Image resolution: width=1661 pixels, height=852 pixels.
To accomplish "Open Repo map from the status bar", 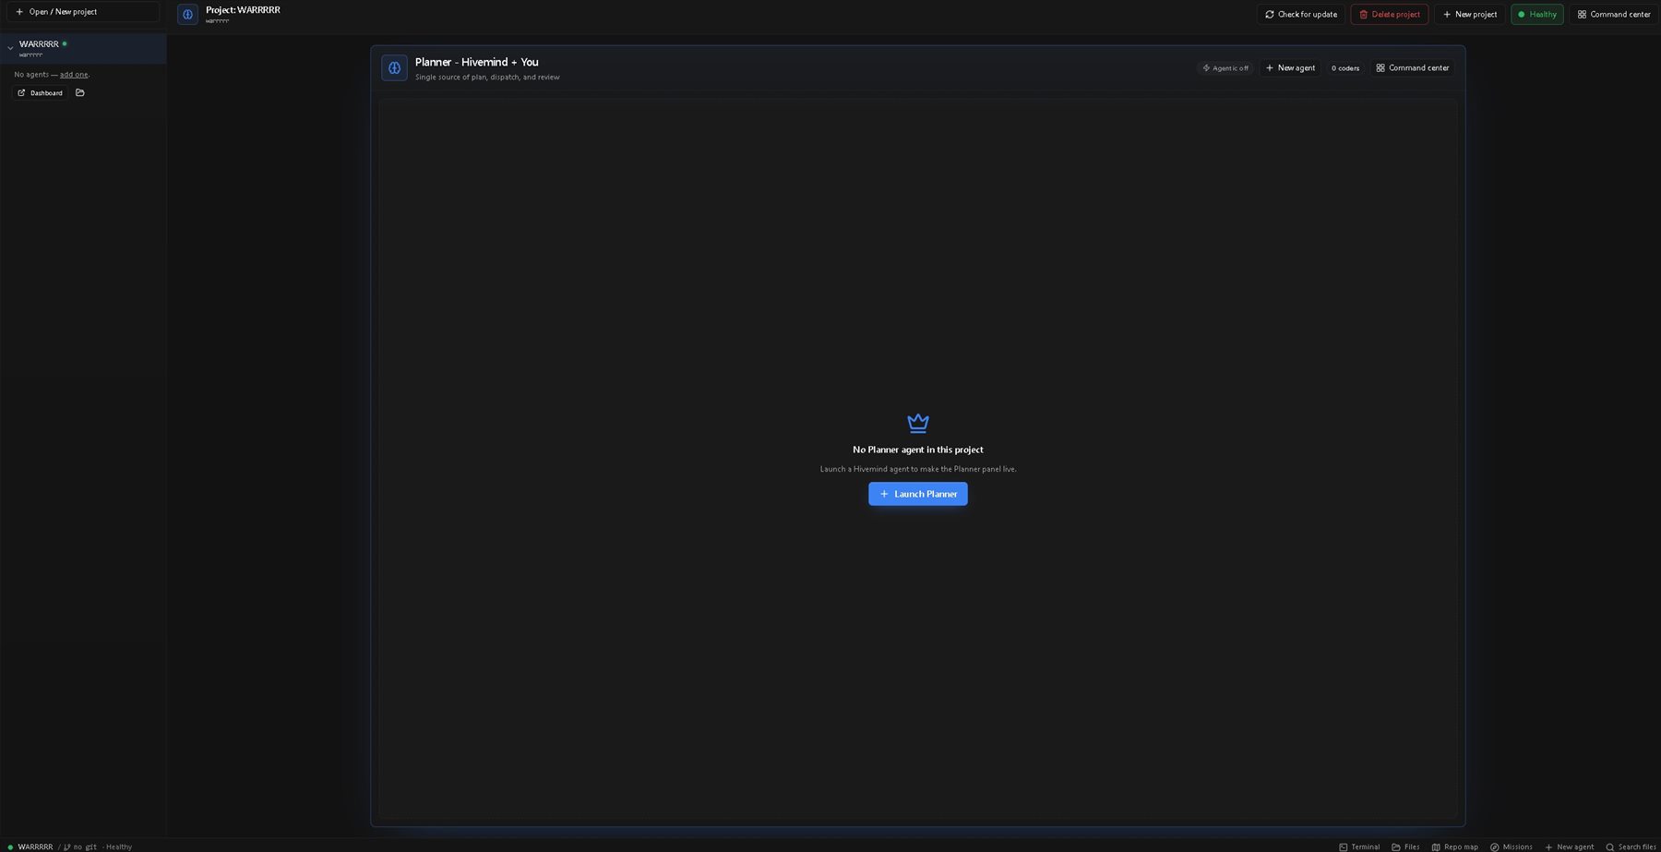I will click(x=1454, y=846).
